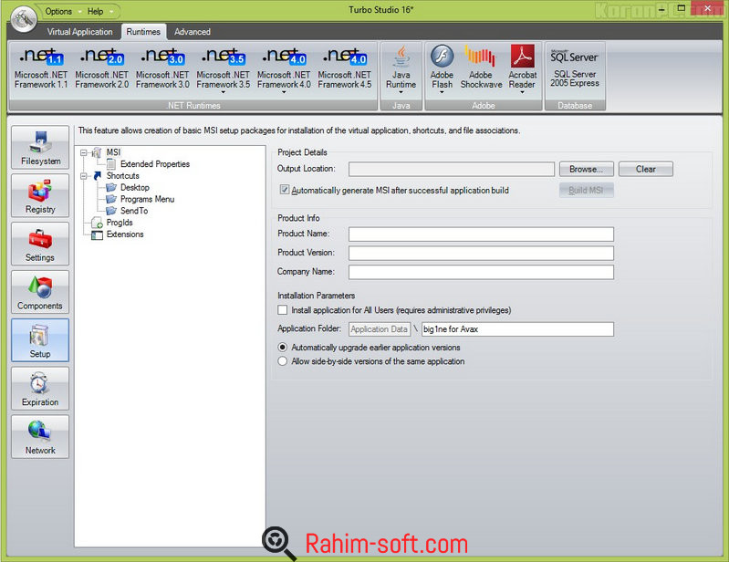Click the Product Name field
This screenshot has width=729, height=562.
pyautogui.click(x=481, y=234)
